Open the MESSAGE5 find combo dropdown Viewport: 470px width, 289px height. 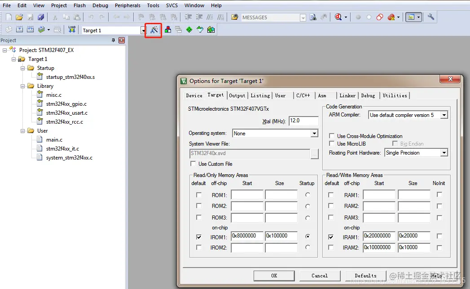coord(303,17)
